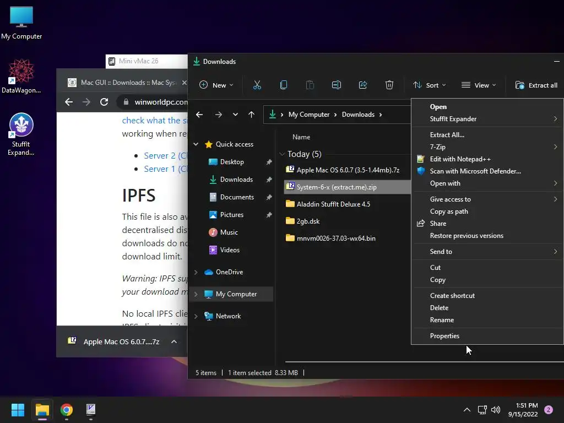564x423 pixels.
Task: Open the View dropdown
Action: (479, 85)
